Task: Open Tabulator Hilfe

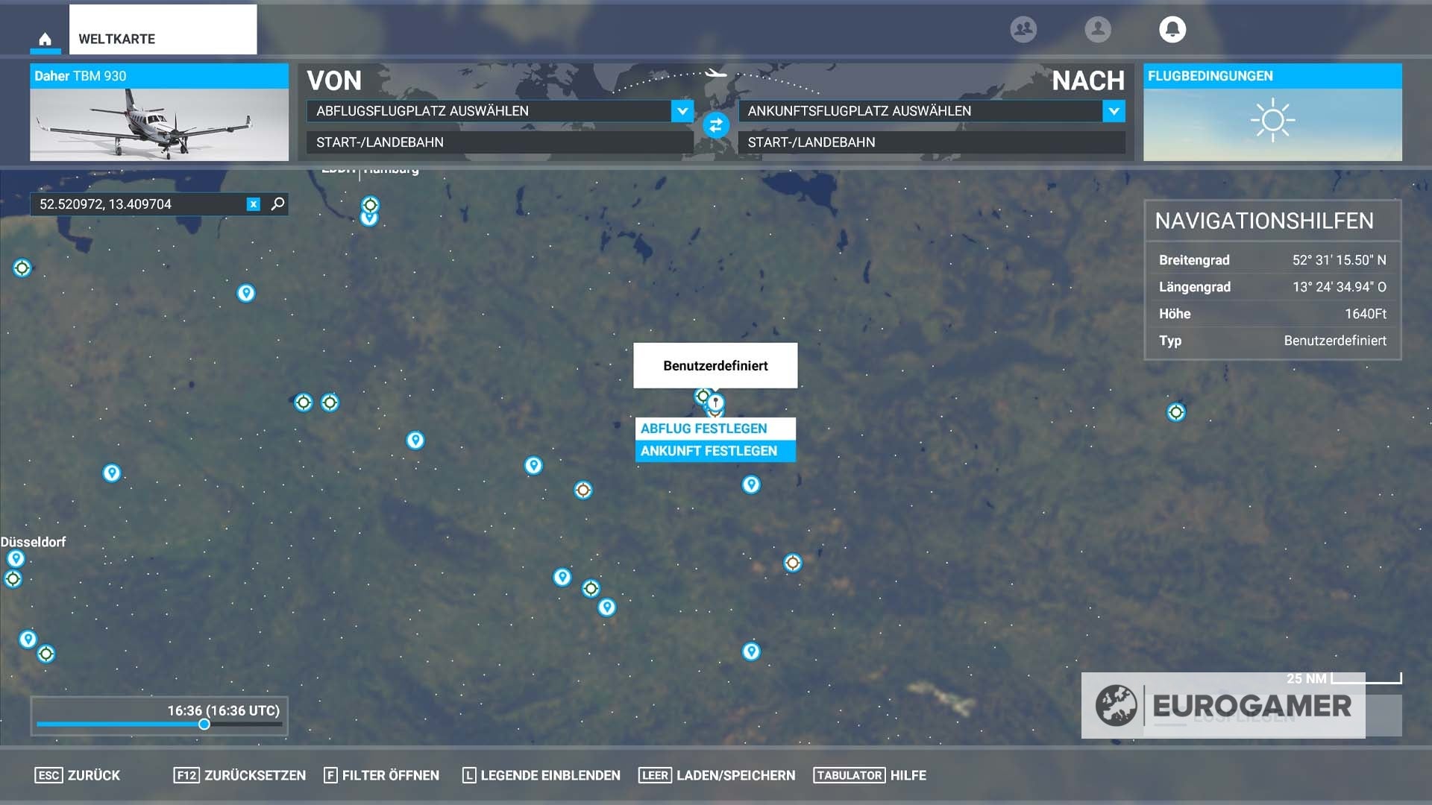Action: 870,775
